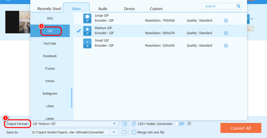This screenshot has width=267, height=138.
Task: Open the dropdown arrow beside the format button
Action: coord(252,19)
